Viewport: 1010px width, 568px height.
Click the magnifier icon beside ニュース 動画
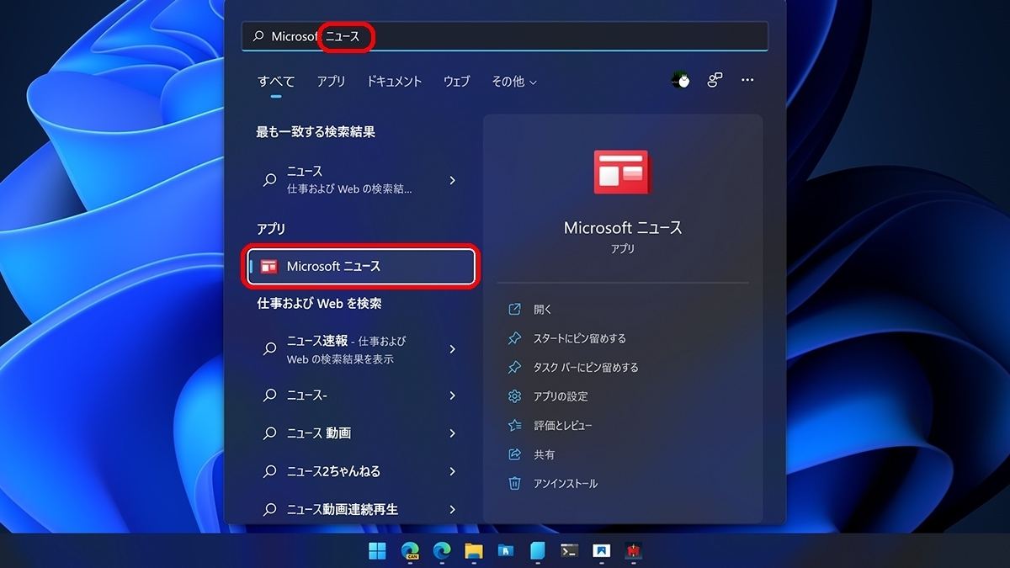[x=269, y=433]
